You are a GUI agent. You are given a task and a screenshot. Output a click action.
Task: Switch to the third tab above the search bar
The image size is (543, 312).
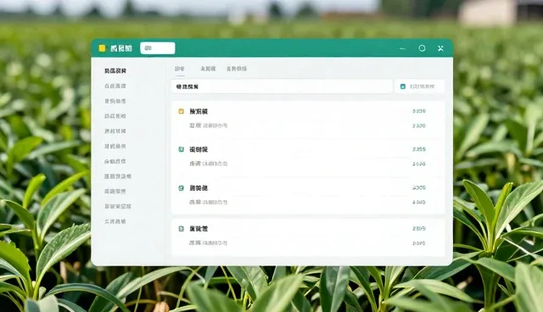(237, 69)
